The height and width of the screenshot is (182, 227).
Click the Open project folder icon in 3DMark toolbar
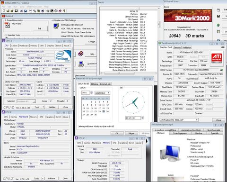[8, 11]
